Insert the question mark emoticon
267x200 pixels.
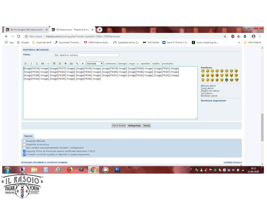[207, 80]
